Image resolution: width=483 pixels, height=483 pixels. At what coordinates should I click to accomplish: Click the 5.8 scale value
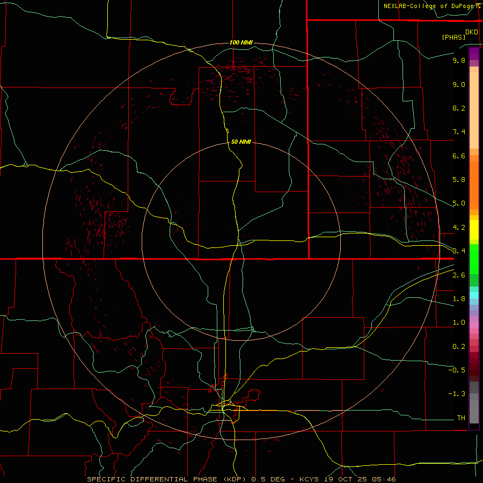click(x=459, y=180)
